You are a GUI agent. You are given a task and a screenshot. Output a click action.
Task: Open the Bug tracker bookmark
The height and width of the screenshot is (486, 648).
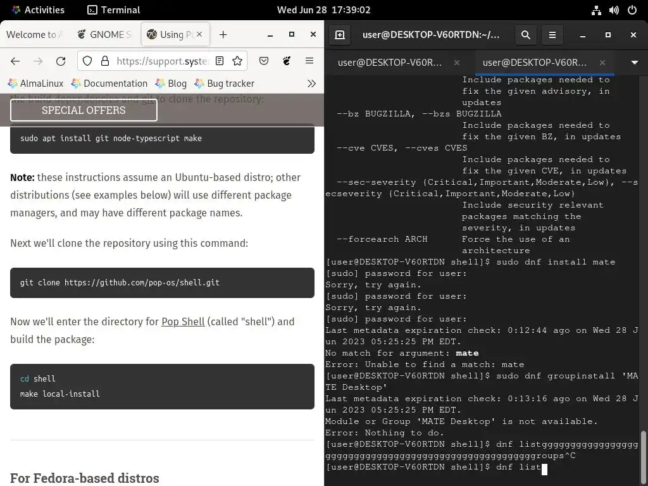[224, 84]
